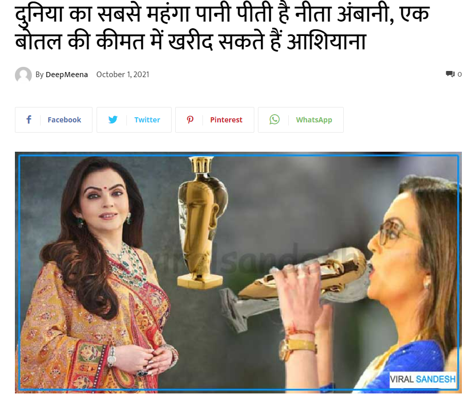The width and height of the screenshot is (466, 396).
Task: Click the VIRAL SANDESH watermark badge
Action: click(423, 380)
